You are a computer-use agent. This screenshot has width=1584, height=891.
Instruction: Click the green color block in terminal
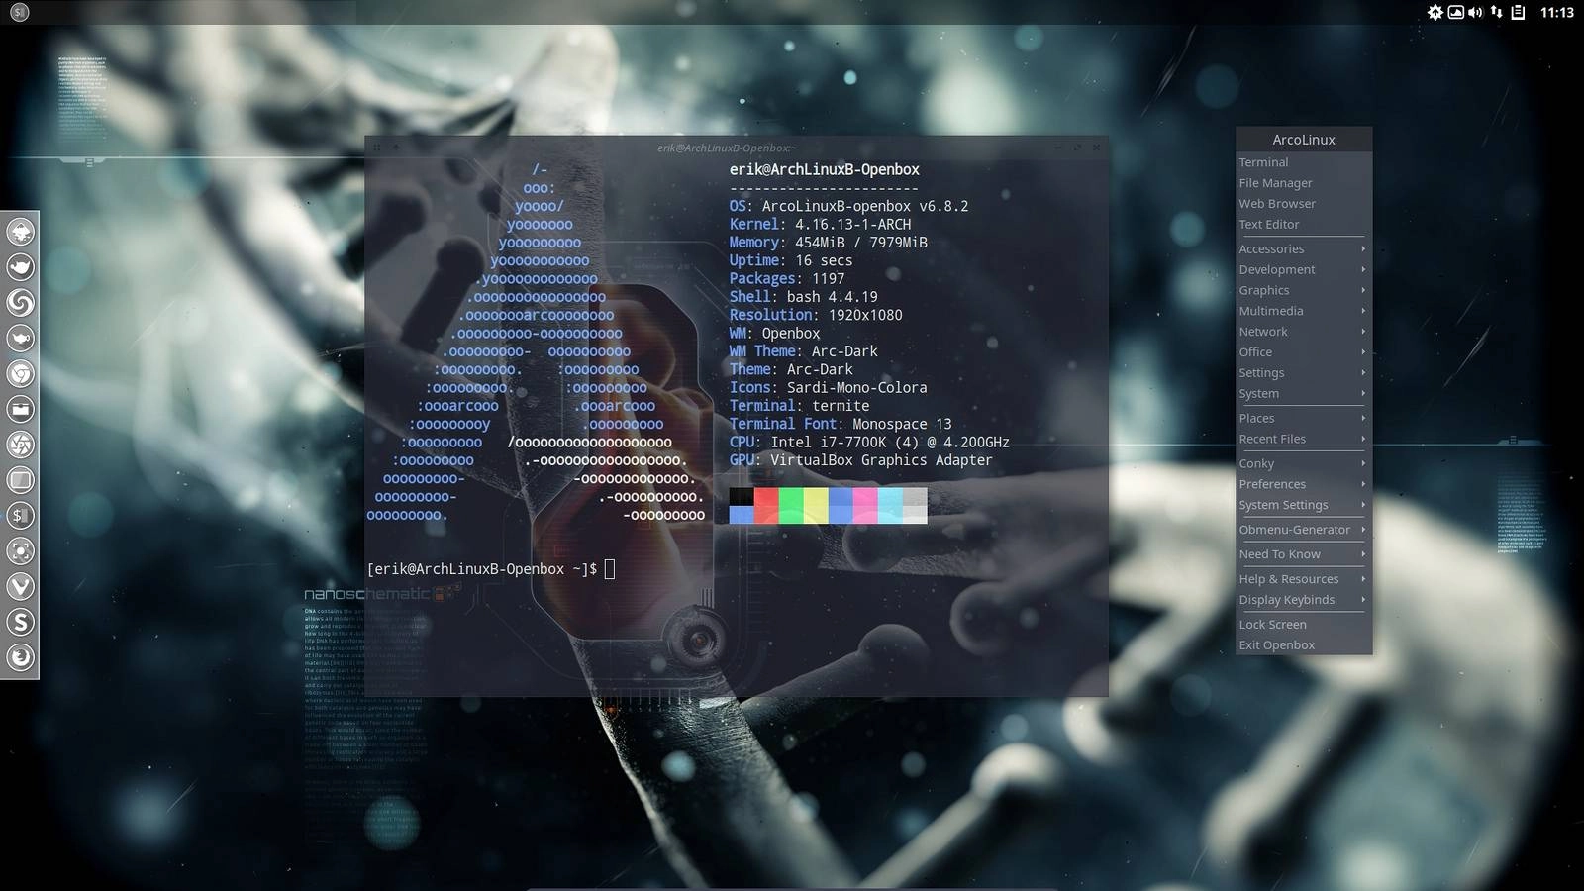[791, 505]
